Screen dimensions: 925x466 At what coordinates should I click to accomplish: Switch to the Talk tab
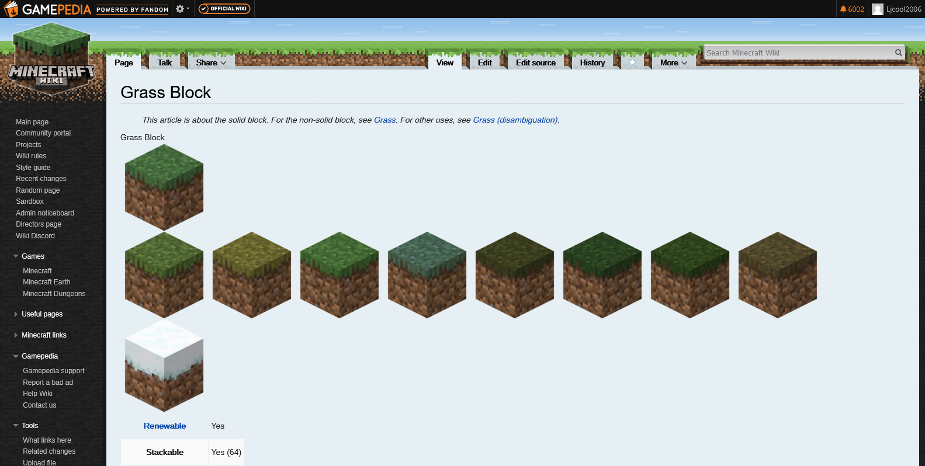pos(165,62)
